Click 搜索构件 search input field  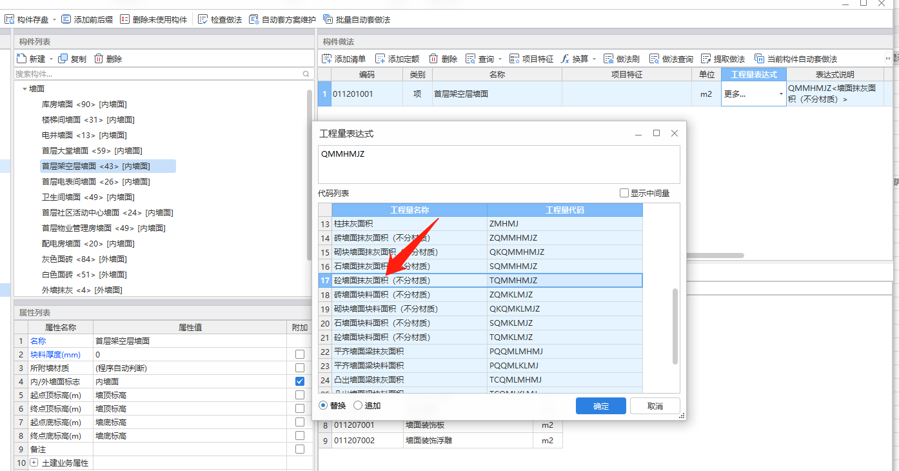(x=159, y=74)
